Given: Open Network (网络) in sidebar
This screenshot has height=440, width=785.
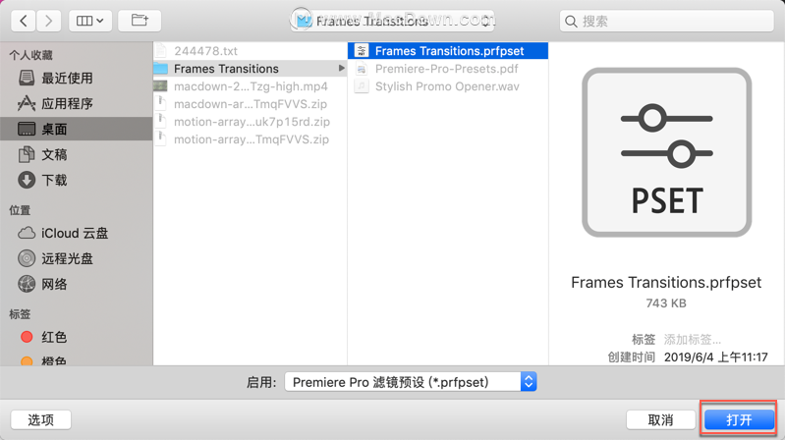Looking at the screenshot, I should coord(76,284).
